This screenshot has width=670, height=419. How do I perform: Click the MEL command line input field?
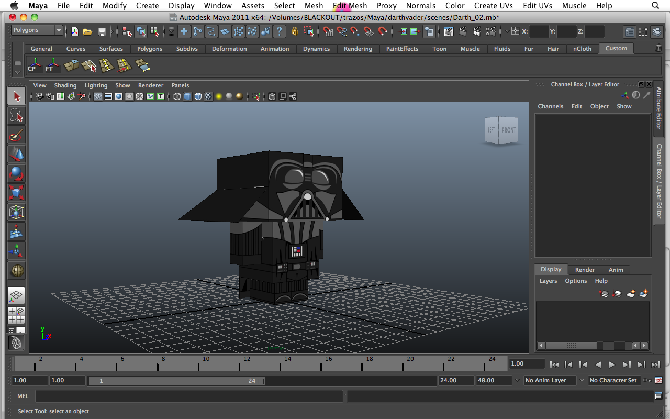tap(188, 396)
